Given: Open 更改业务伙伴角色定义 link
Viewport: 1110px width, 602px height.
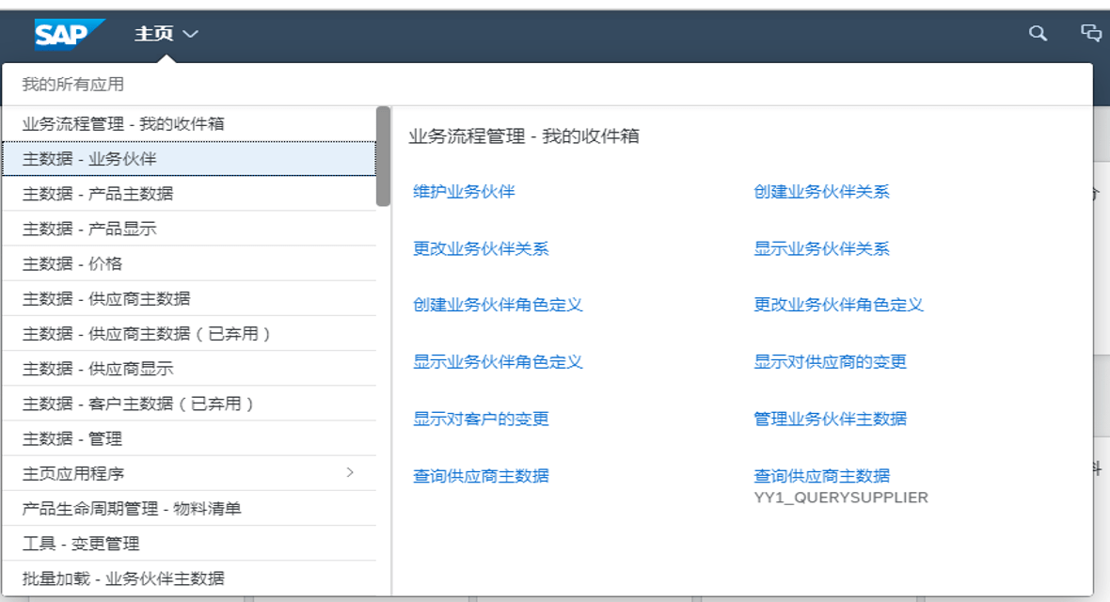Looking at the screenshot, I should pyautogui.click(x=838, y=305).
